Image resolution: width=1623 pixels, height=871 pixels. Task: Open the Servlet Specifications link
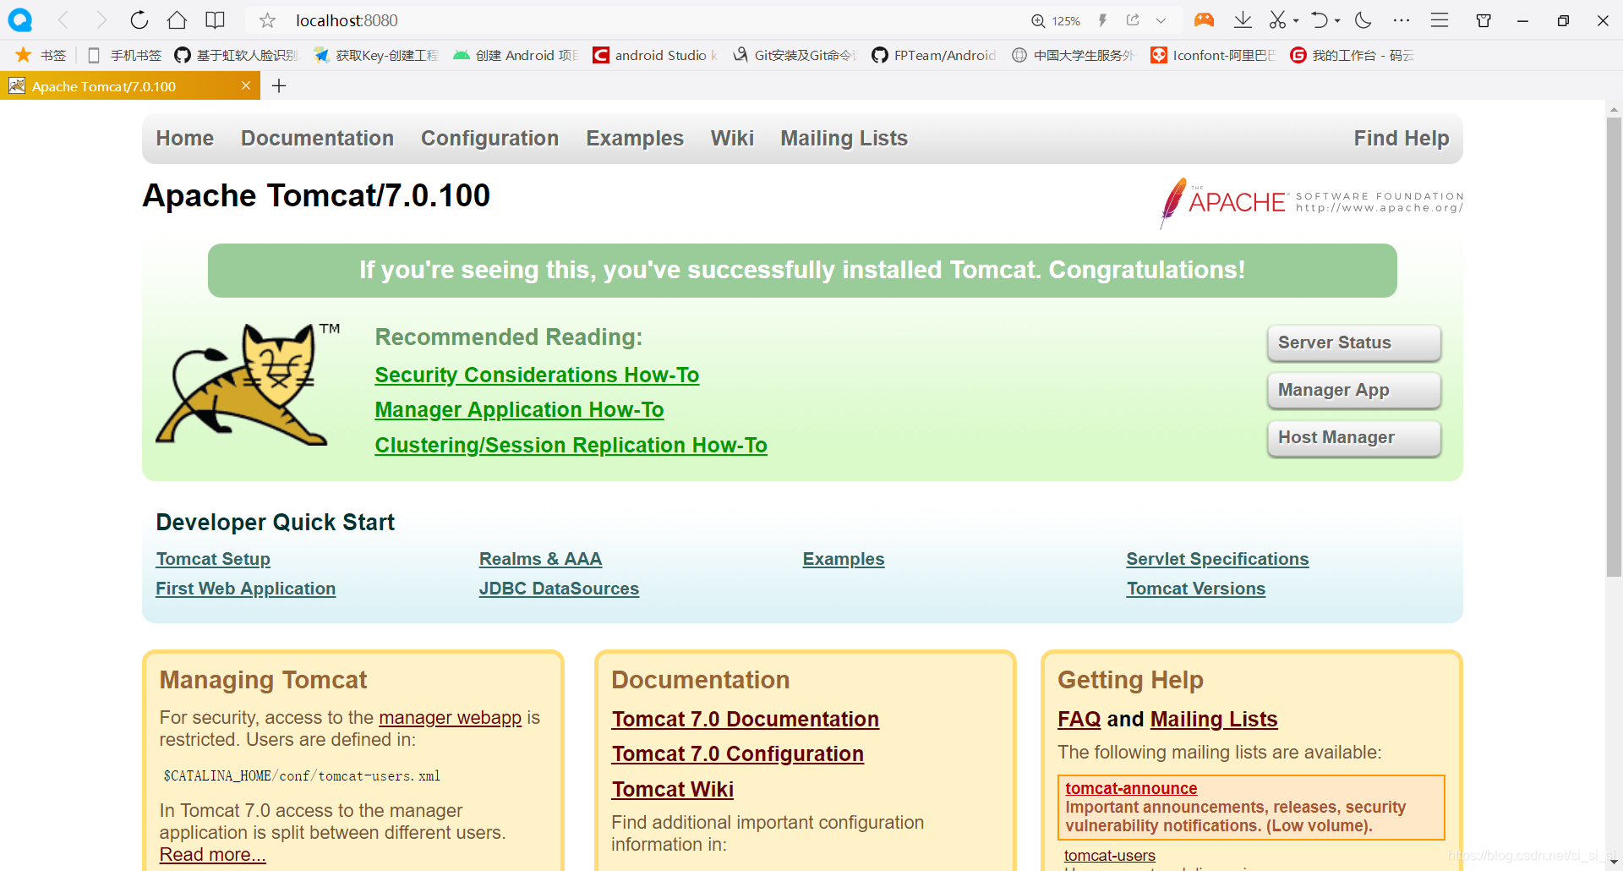1217,559
